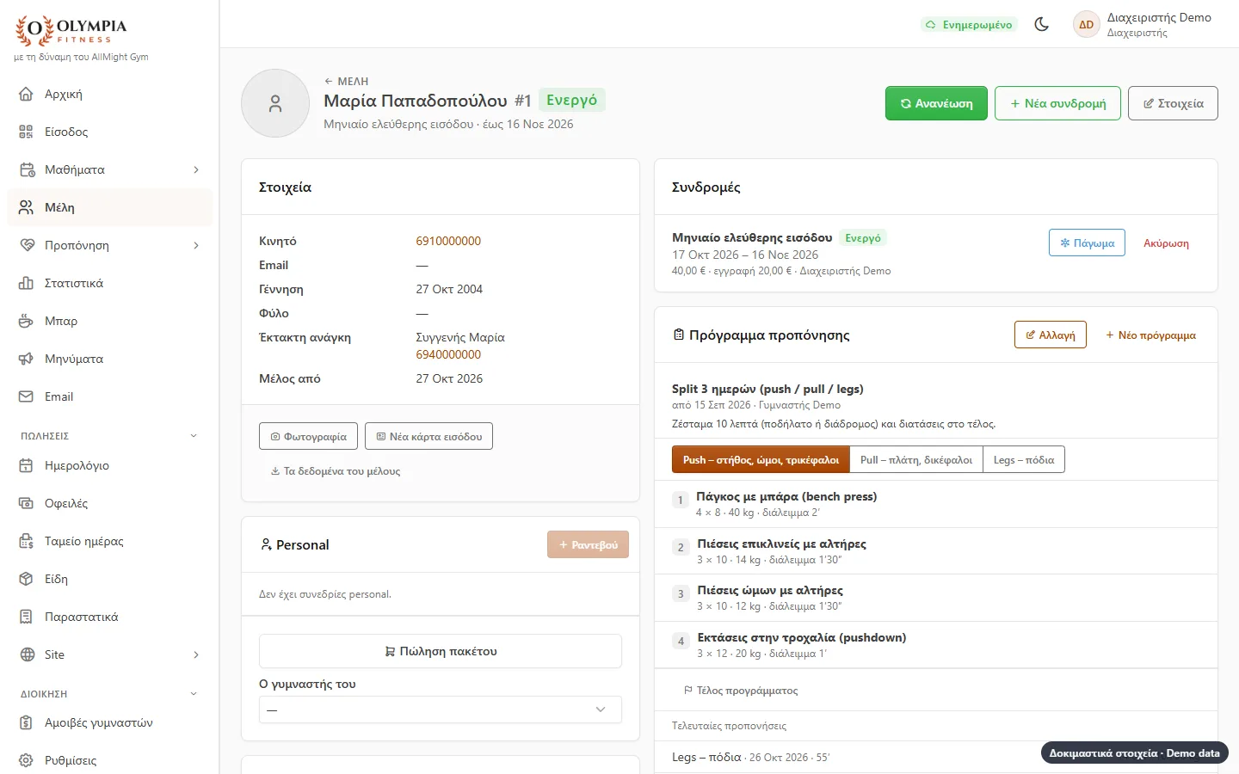
Task: Go back via ΜΕΛΗ breadcrumb link
Action: coord(346,81)
